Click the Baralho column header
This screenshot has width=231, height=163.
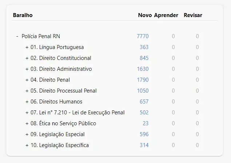click(23, 15)
